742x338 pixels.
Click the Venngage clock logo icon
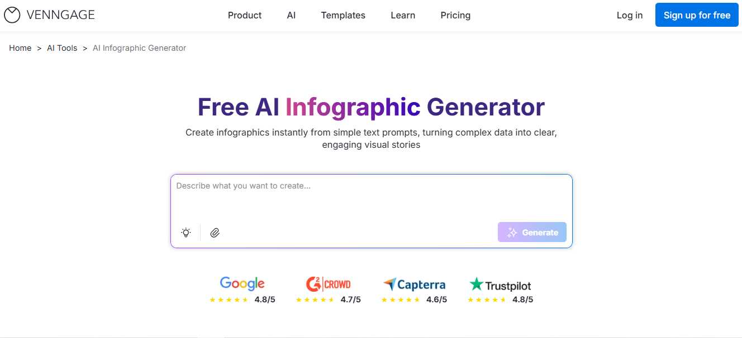(12, 15)
